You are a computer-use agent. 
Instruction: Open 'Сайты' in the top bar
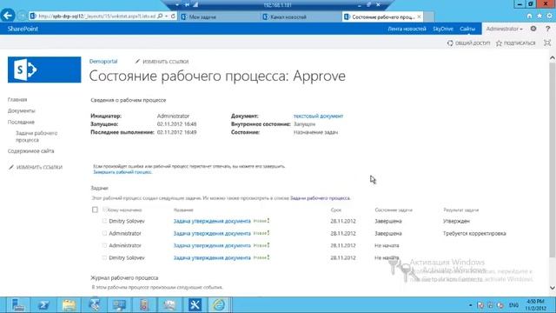pos(467,29)
